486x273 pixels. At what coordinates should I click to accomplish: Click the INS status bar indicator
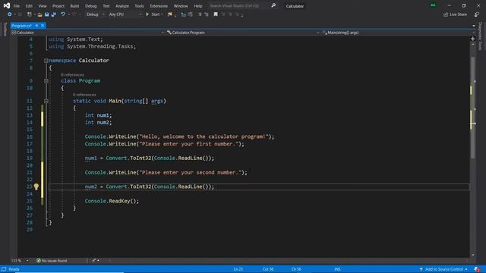click(337, 269)
